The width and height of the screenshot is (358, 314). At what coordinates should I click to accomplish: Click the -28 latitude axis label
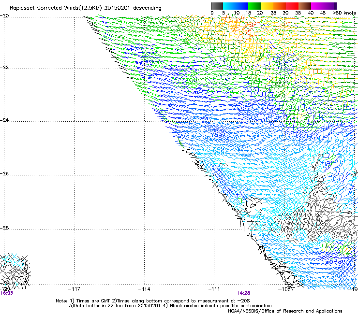(4, 228)
